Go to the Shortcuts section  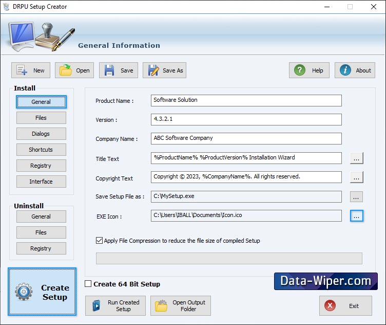41,150
